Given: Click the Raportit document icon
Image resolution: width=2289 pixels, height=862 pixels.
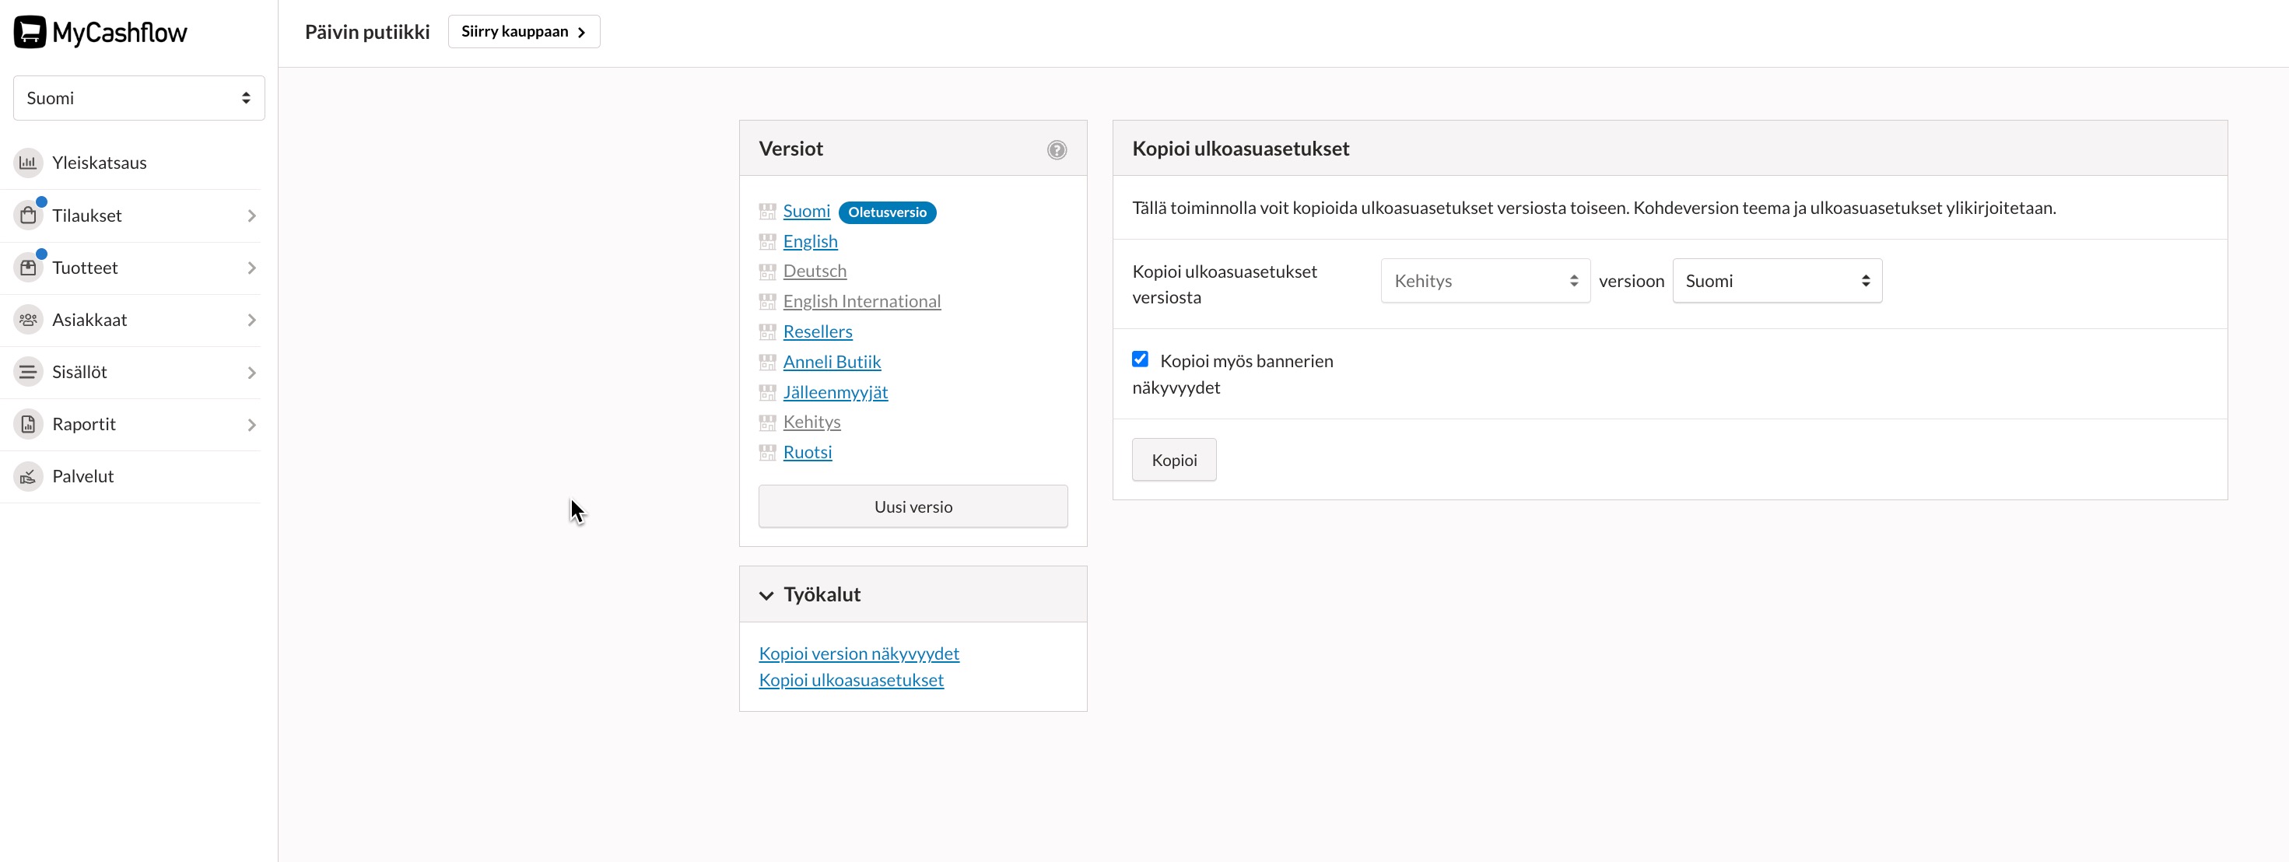Looking at the screenshot, I should tap(29, 424).
